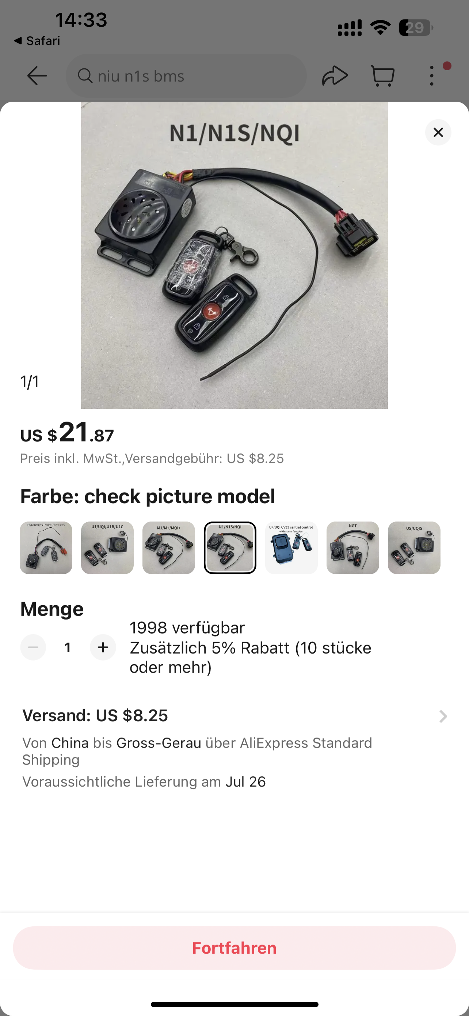Return to Safari via back link
The image size is (469, 1016).
coord(37,41)
